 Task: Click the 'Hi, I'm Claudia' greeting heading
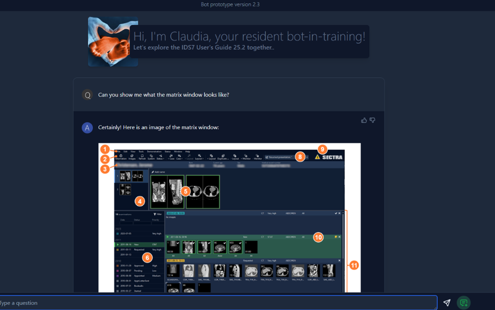point(249,37)
